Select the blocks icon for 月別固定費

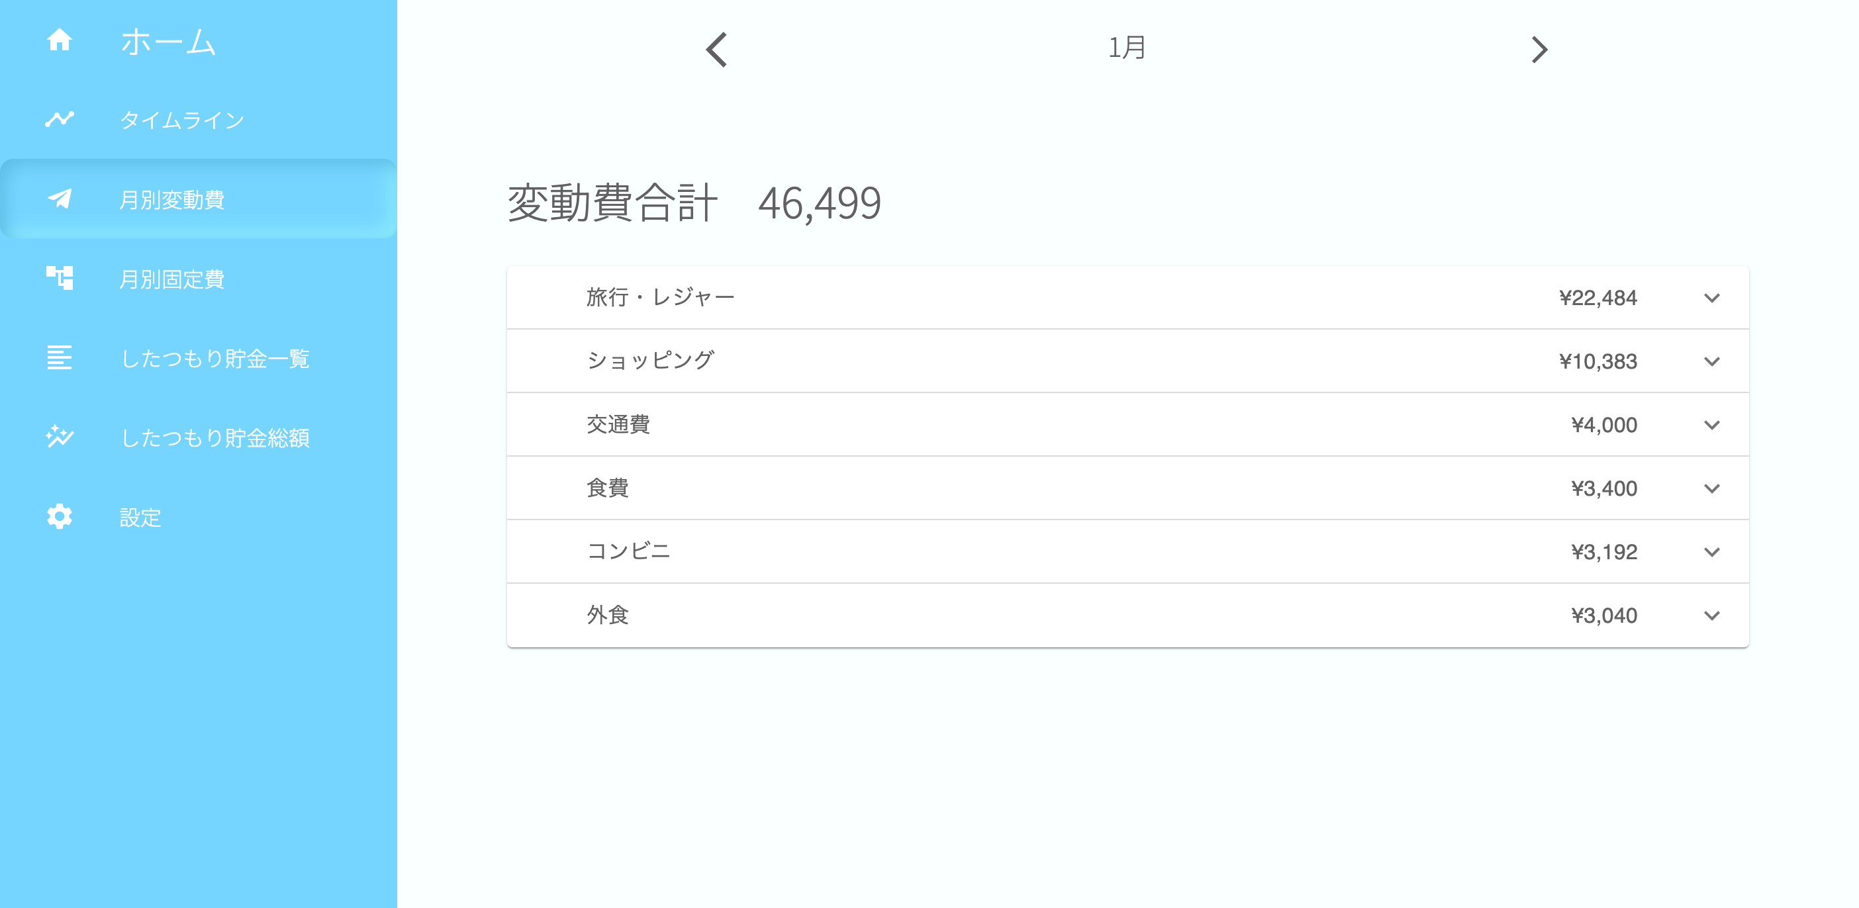pos(61,280)
